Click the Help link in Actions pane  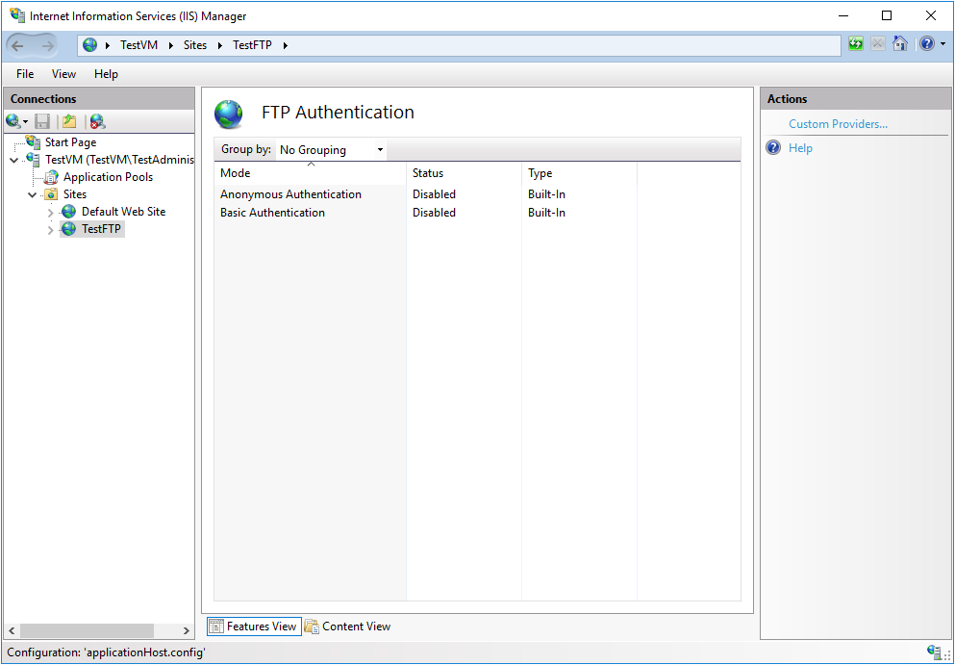coord(800,147)
